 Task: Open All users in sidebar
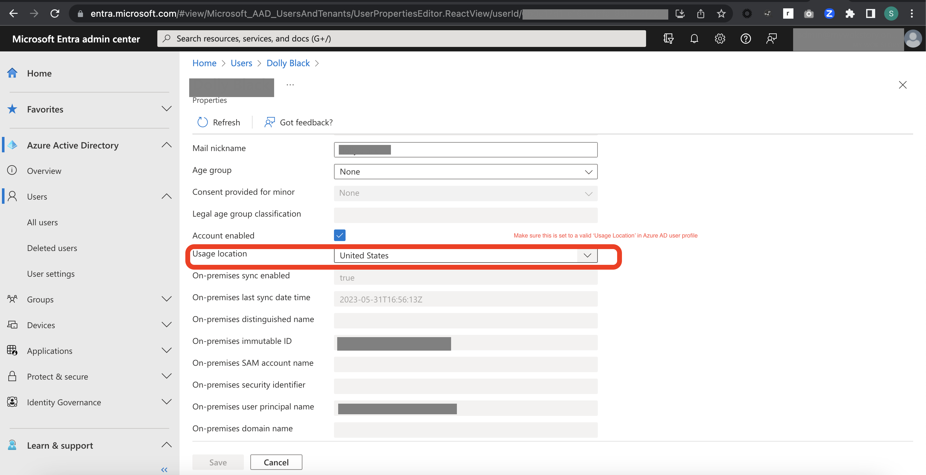42,222
